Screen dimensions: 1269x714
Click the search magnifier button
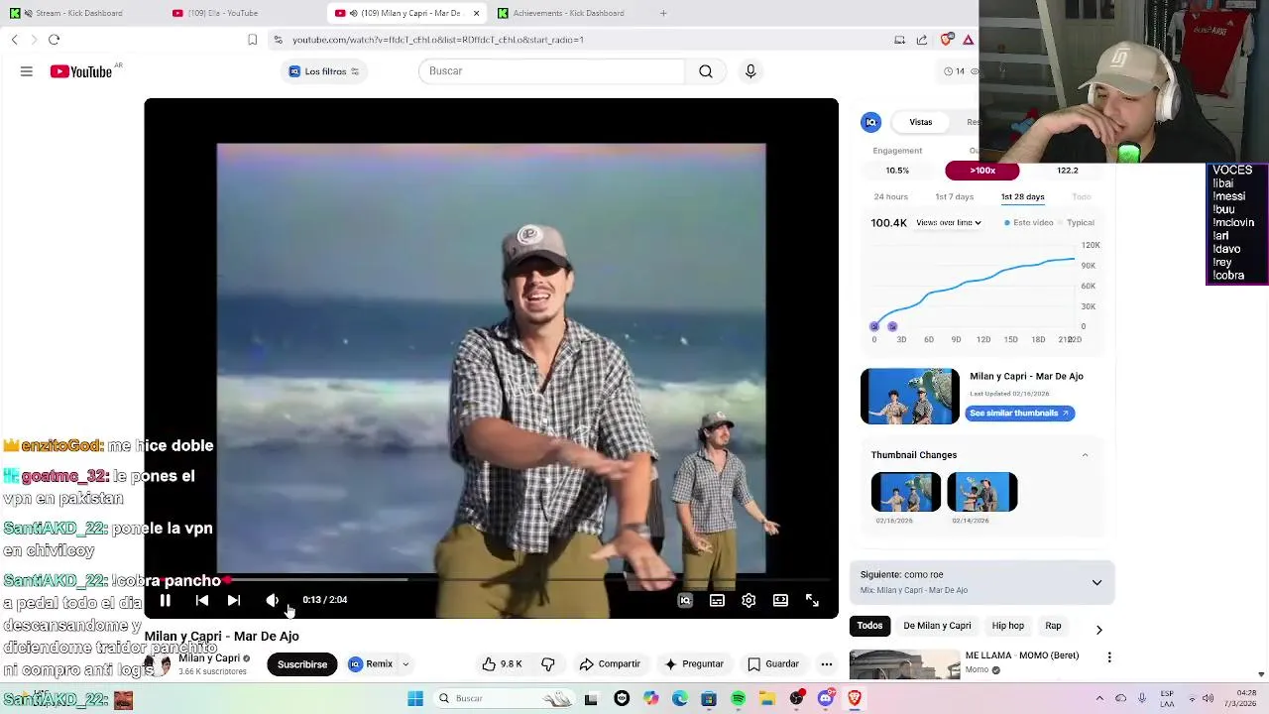706,71
